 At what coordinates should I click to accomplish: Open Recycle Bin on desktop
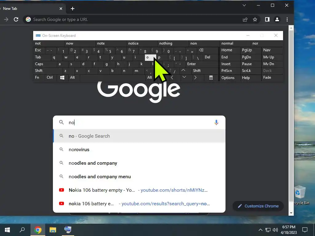[300, 195]
